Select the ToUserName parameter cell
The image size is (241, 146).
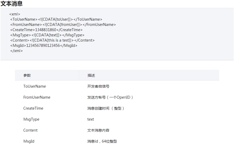[x=35, y=86]
